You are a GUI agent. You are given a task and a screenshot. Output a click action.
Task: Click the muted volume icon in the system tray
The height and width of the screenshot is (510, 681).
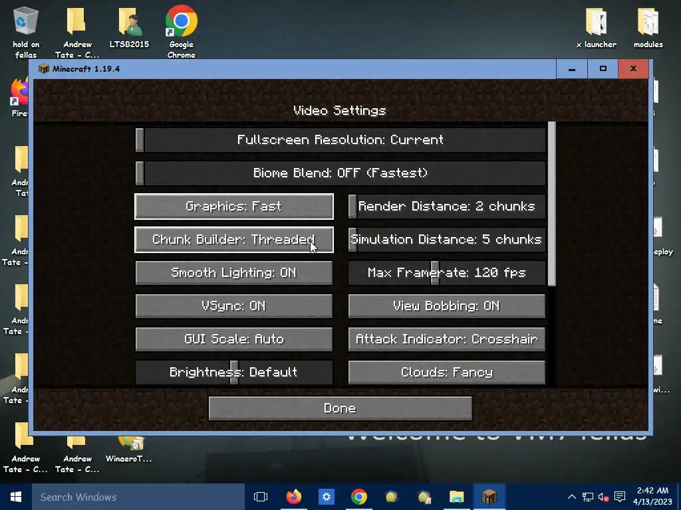point(604,497)
